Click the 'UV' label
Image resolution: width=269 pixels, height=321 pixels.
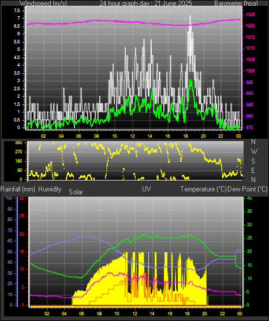click(x=147, y=189)
